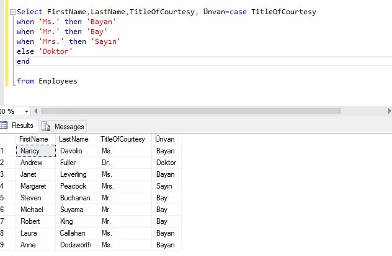Select the Ünvan column header
This screenshot has width=392, height=256.
click(x=166, y=139)
